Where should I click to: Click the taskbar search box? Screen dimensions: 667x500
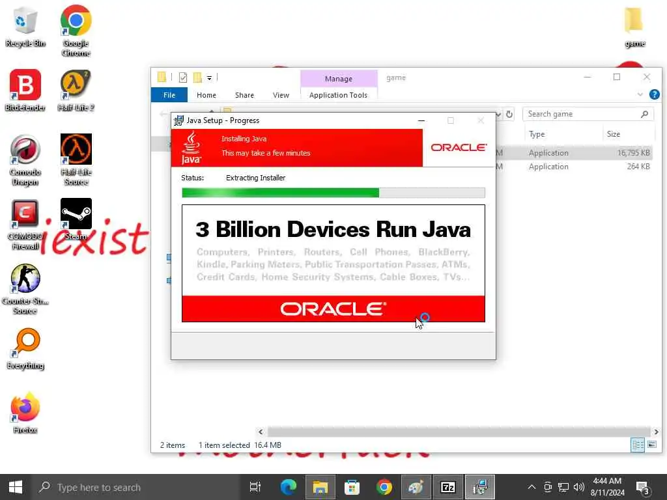click(136, 487)
